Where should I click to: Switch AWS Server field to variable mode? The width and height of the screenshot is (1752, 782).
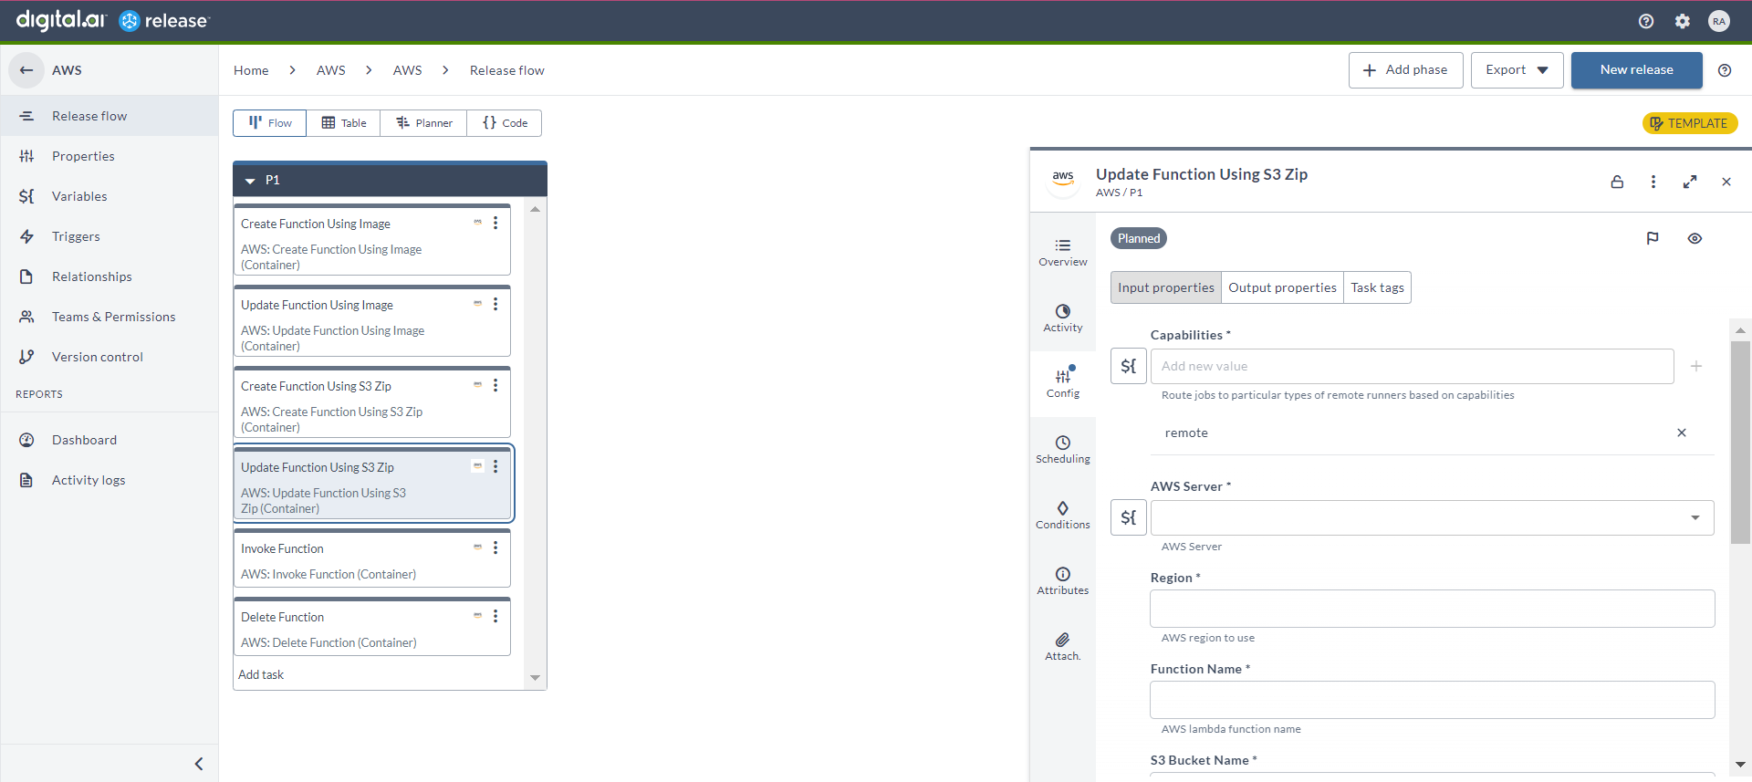[1129, 517]
